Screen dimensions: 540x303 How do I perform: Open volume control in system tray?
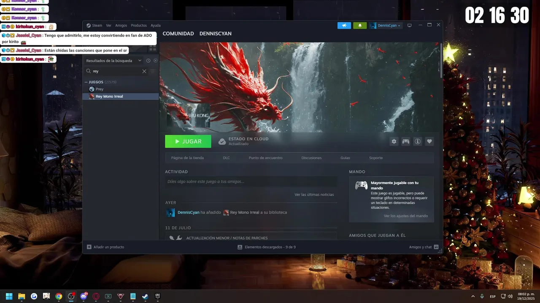coord(510,296)
